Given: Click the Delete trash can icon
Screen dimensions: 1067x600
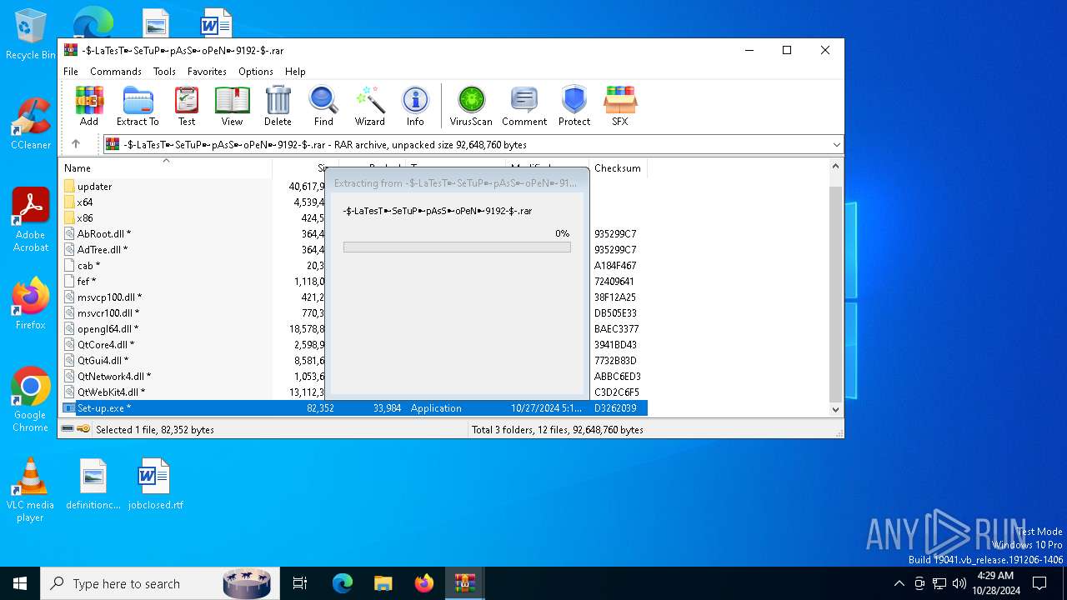Looking at the screenshot, I should (278, 106).
